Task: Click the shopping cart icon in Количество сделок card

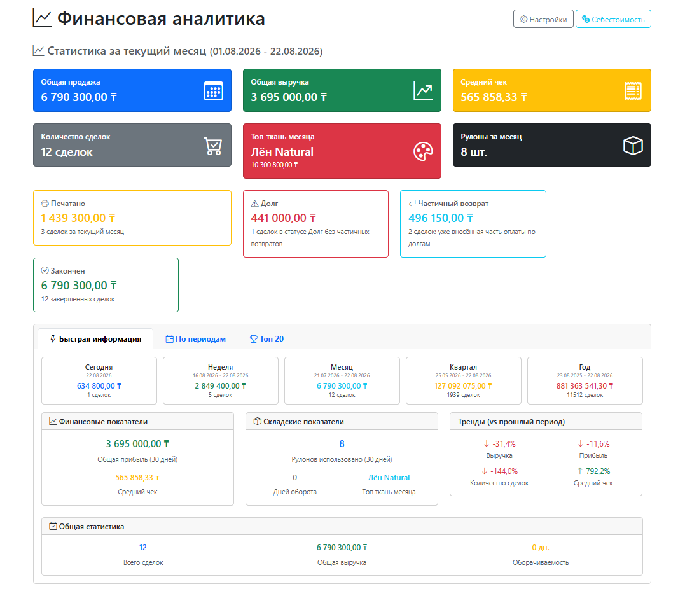Action: click(x=213, y=146)
